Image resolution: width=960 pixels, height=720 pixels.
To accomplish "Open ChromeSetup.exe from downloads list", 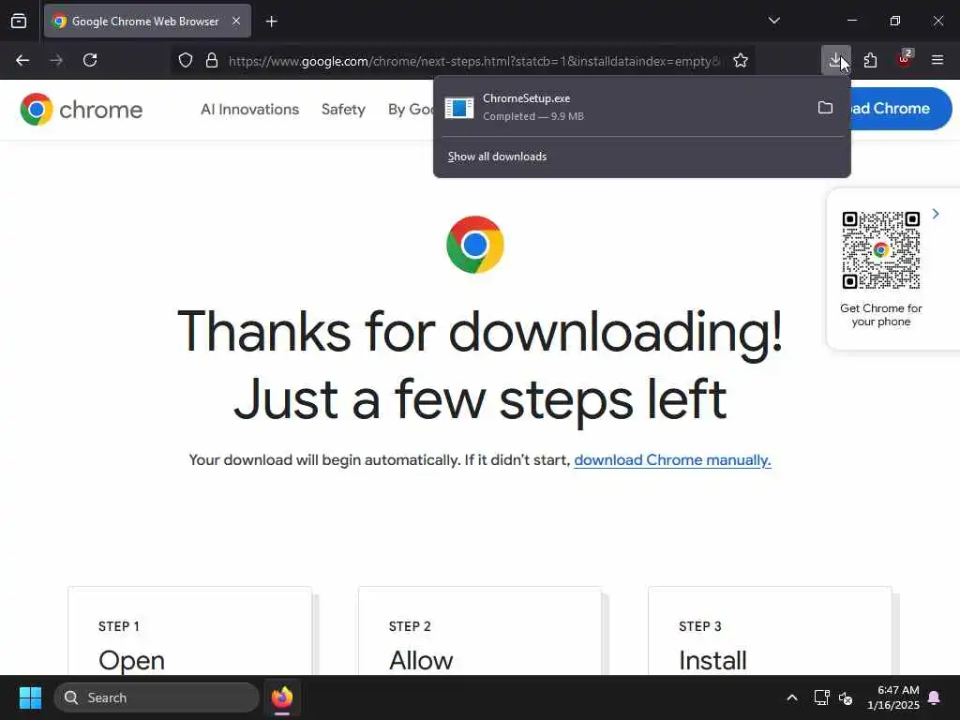I will point(624,107).
